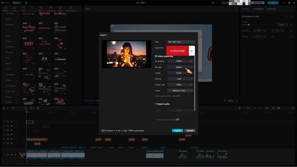This screenshot has height=167, width=297.
Task: Click the Export button in the top bar
Action: (x=273, y=3)
